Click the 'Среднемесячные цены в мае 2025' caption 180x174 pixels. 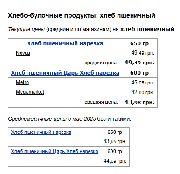click(x=52, y=119)
